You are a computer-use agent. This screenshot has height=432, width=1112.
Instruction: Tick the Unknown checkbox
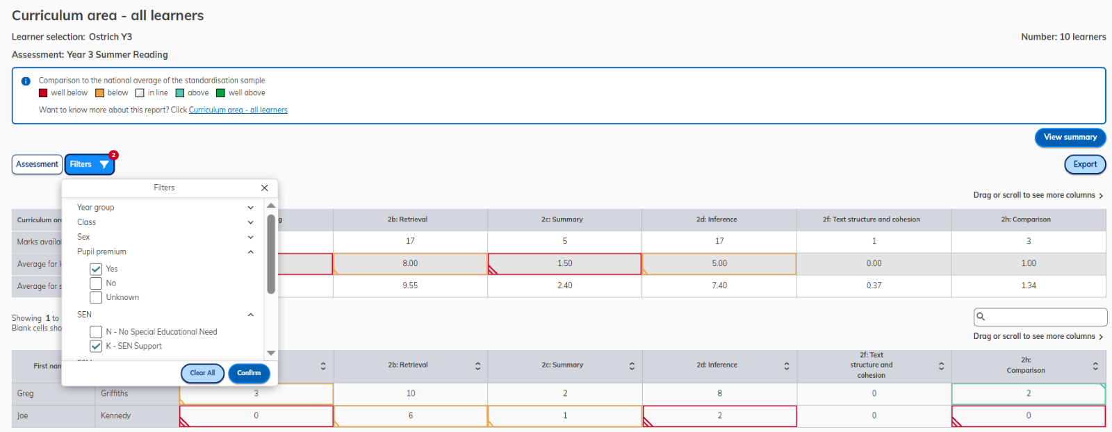click(96, 297)
